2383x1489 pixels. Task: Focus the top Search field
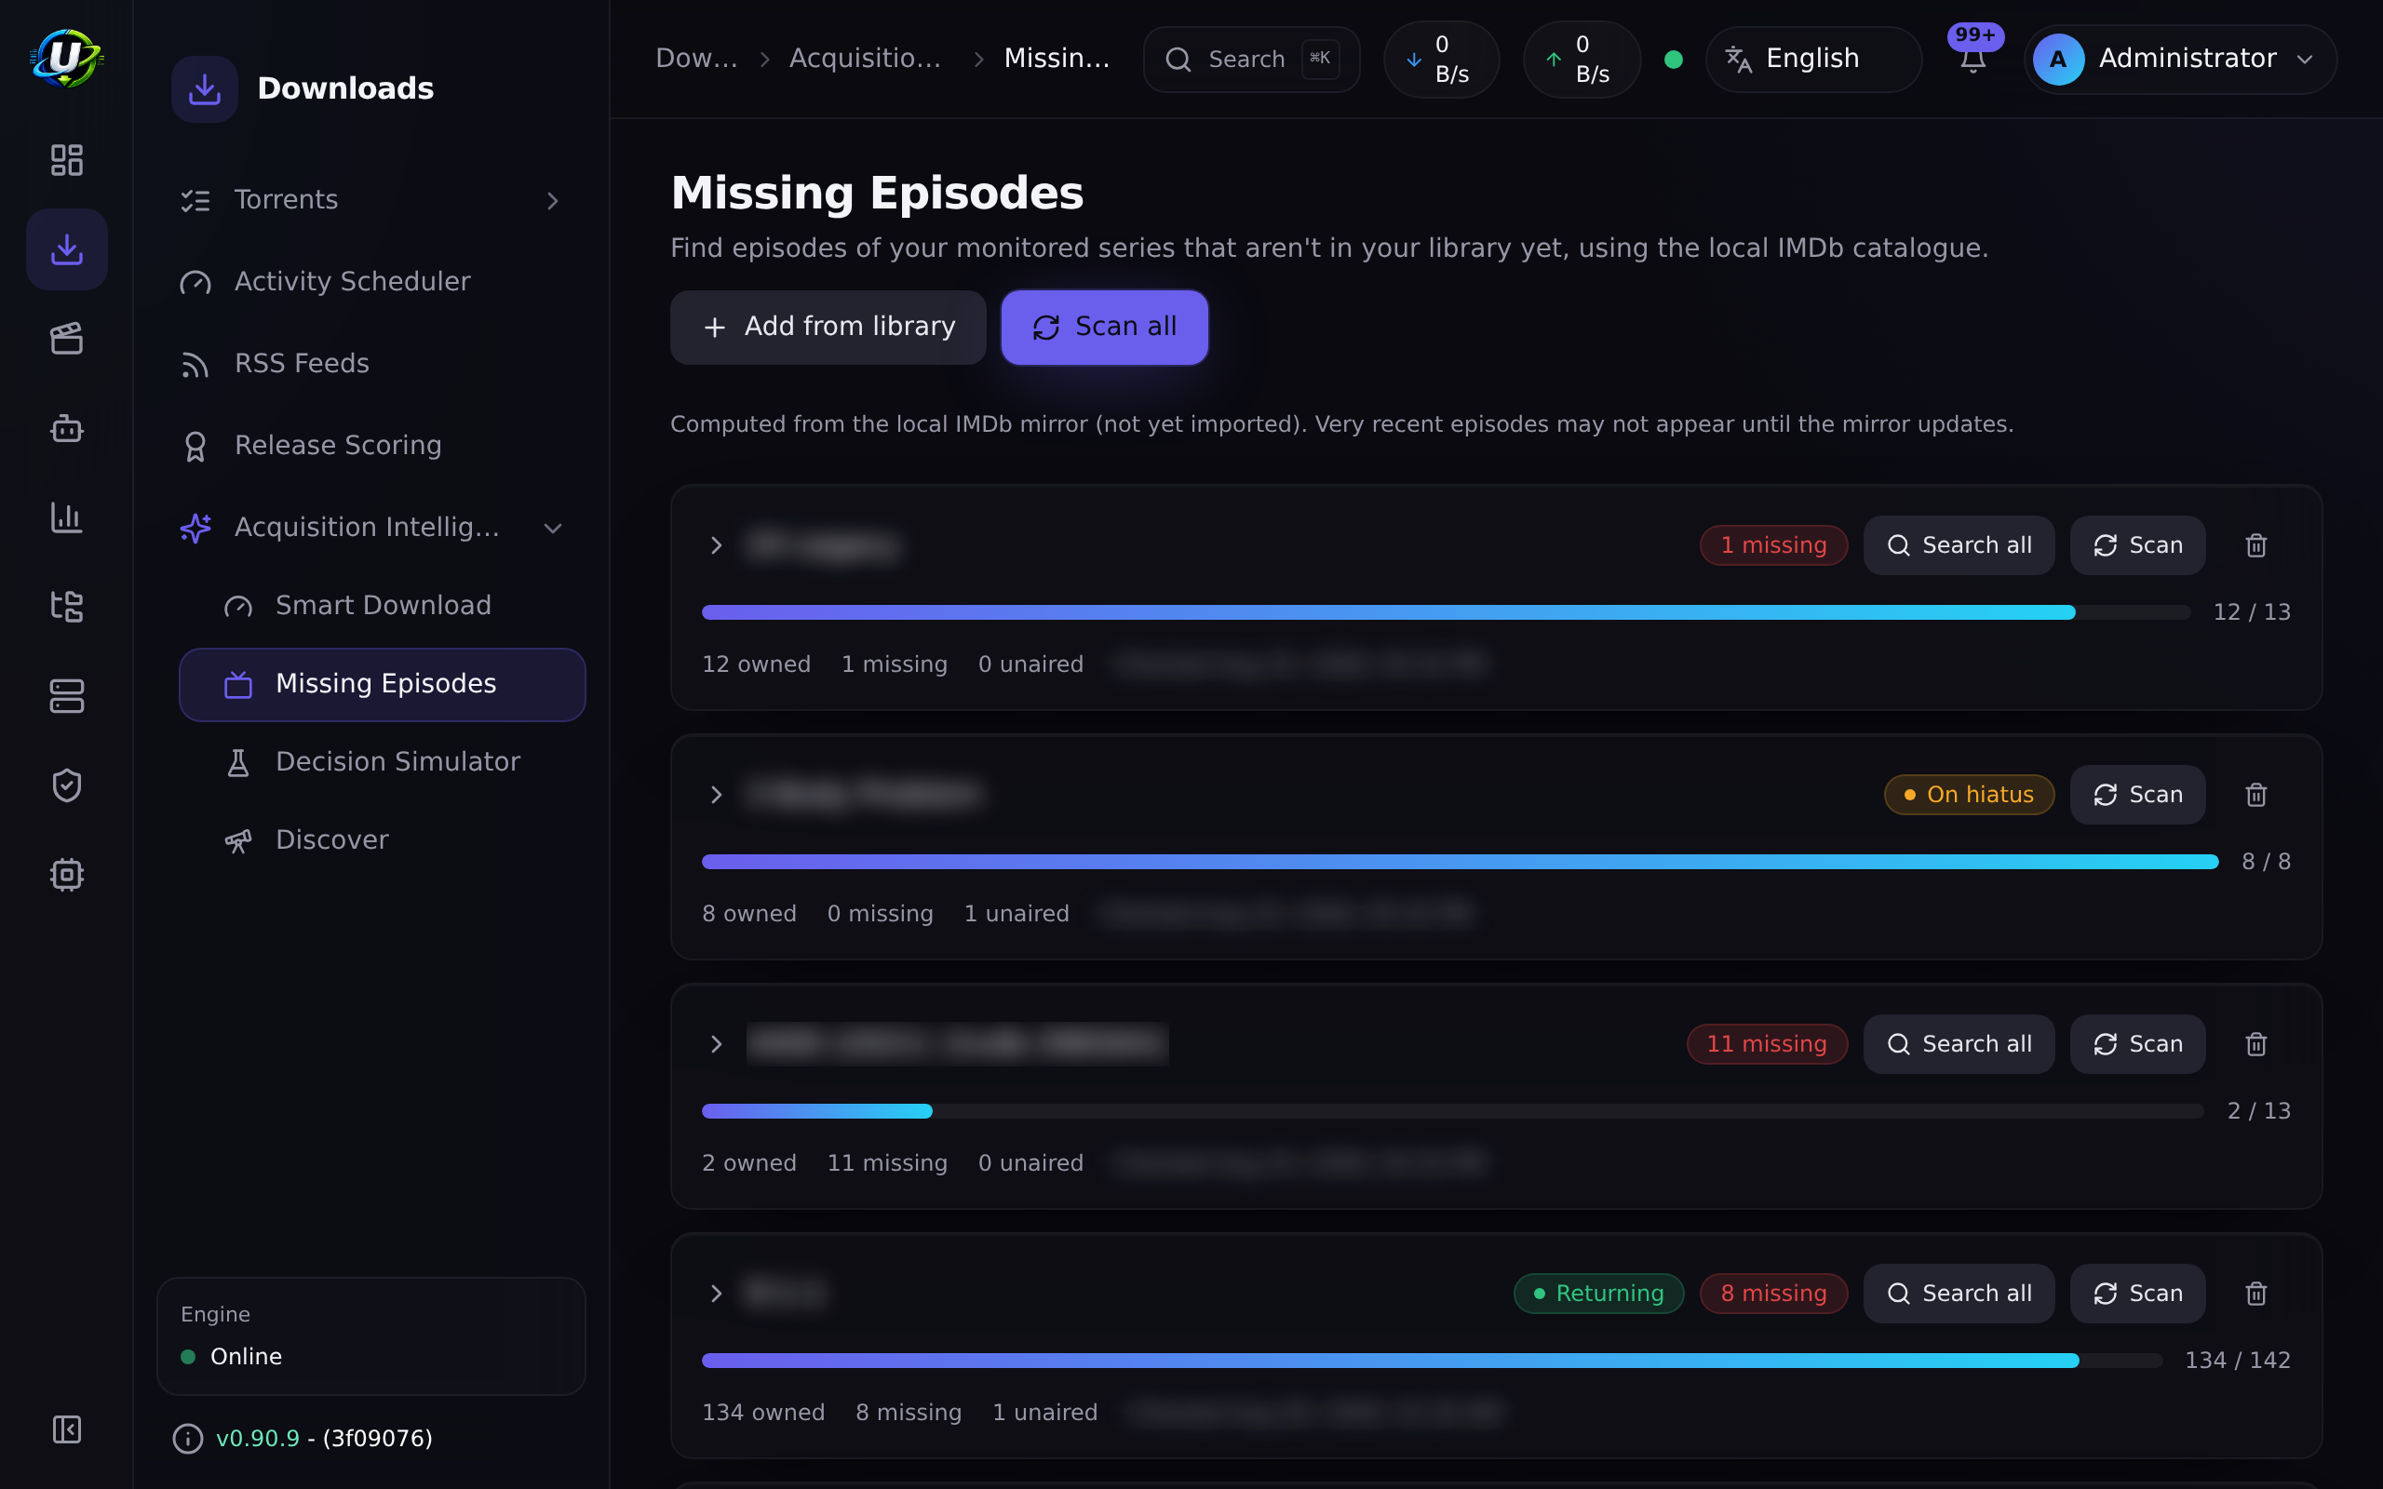[1252, 59]
